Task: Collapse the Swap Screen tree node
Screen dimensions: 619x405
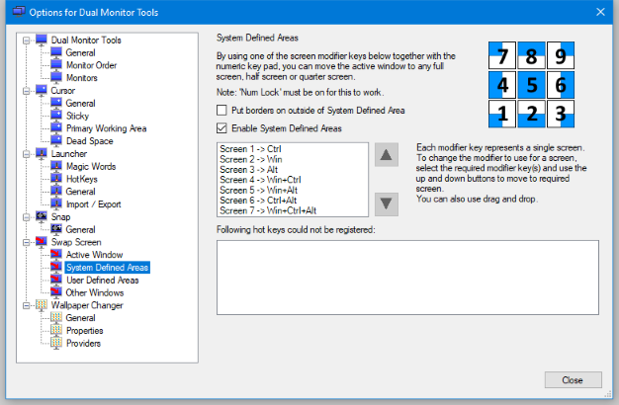Action: [27, 242]
